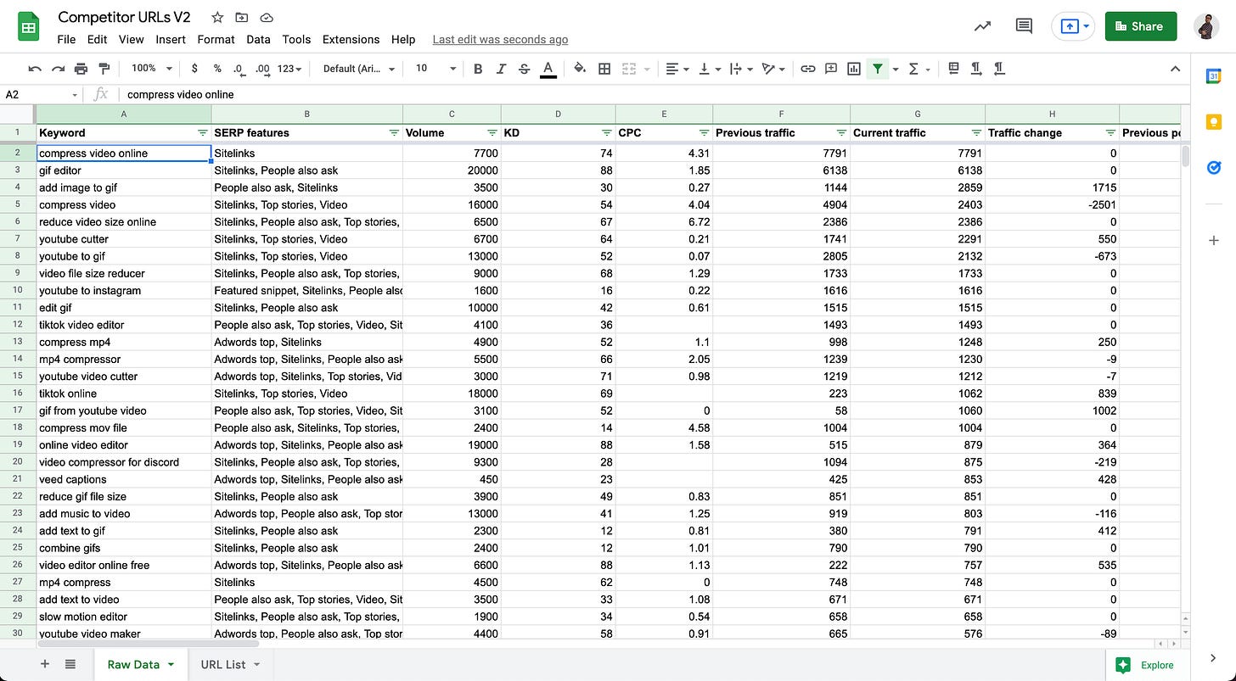Image resolution: width=1236 pixels, height=681 pixels.
Task: Toggle italic formatting
Action: [501, 69]
